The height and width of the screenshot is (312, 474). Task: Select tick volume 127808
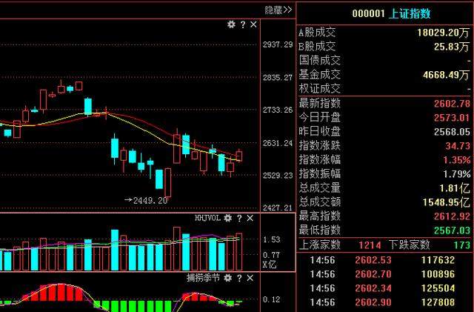[x=438, y=302]
